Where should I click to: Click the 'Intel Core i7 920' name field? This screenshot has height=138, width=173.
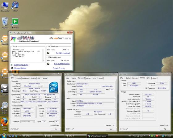pos(35,84)
